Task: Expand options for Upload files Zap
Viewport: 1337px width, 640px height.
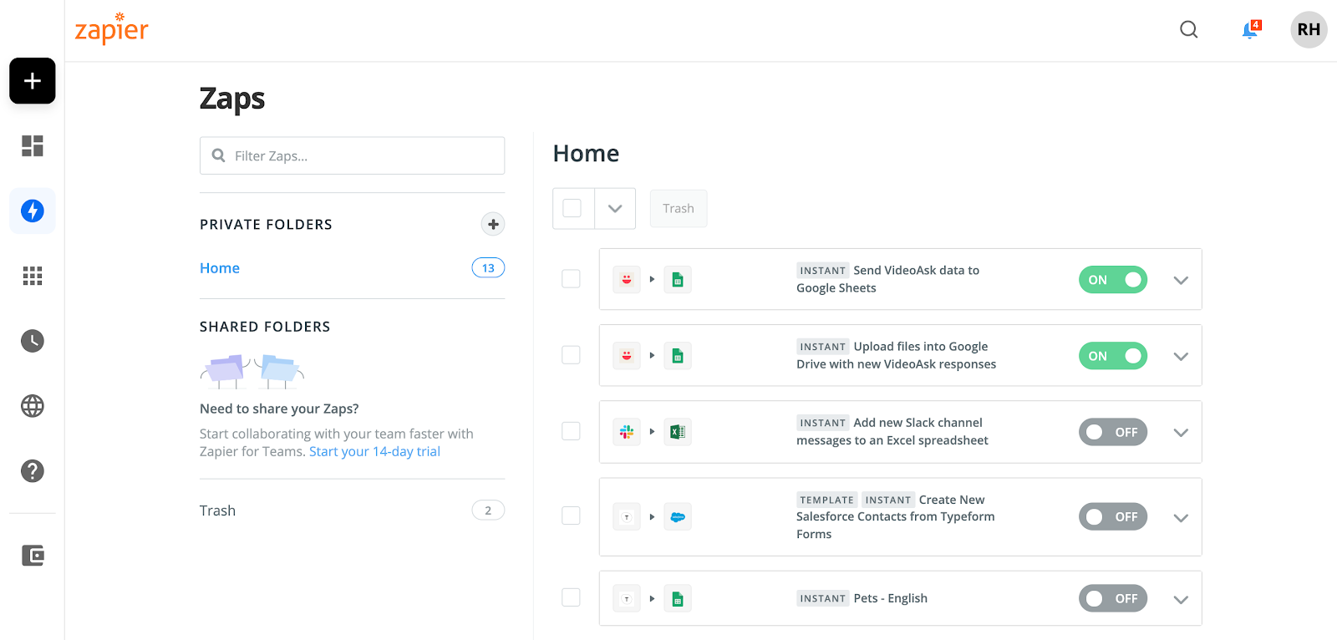Action: point(1181,356)
